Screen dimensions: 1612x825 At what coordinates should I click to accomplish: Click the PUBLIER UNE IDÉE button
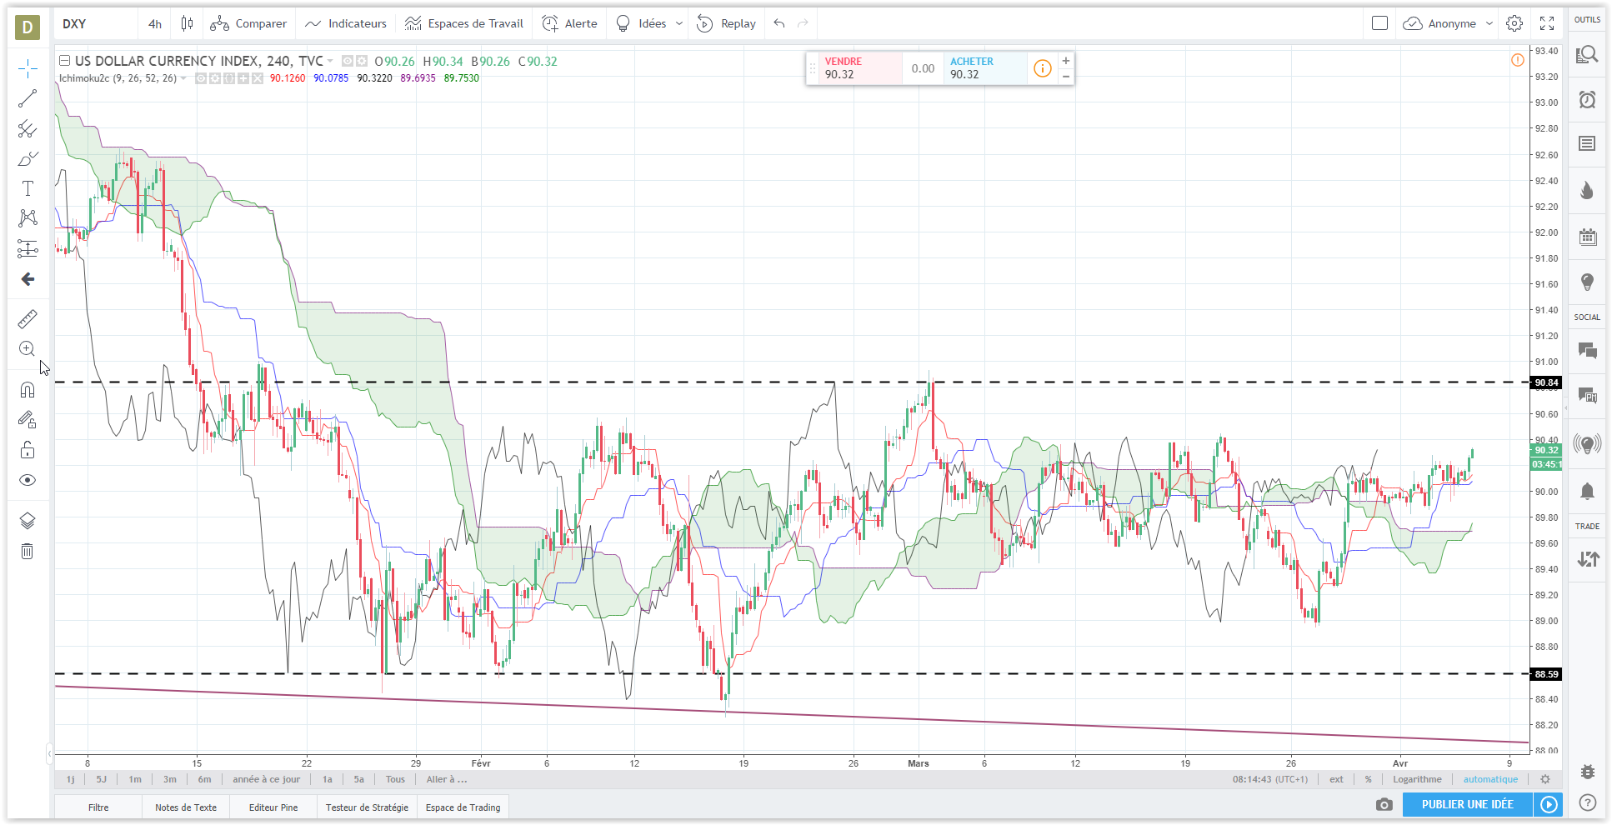(x=1467, y=804)
